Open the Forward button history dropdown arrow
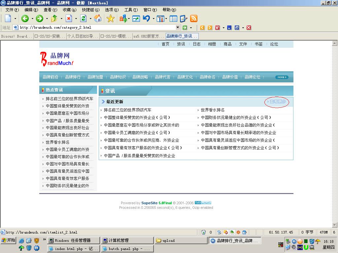Viewport: 338px width, 253px height. [47, 19]
